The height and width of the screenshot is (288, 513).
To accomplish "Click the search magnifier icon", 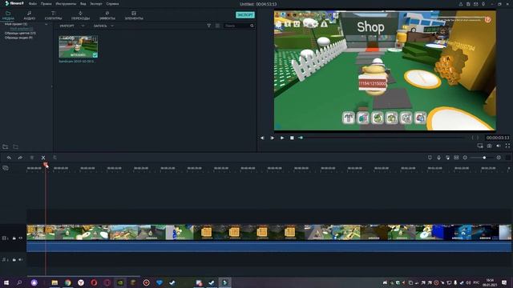I will 252,26.
